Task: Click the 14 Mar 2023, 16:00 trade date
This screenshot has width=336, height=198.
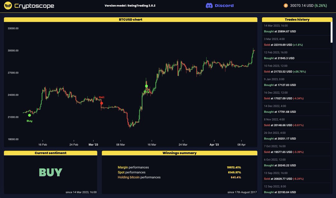Action: click(x=276, y=26)
